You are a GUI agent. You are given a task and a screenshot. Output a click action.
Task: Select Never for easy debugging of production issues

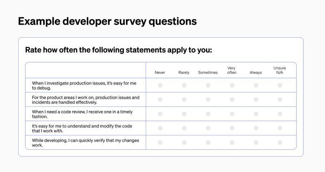(x=160, y=85)
